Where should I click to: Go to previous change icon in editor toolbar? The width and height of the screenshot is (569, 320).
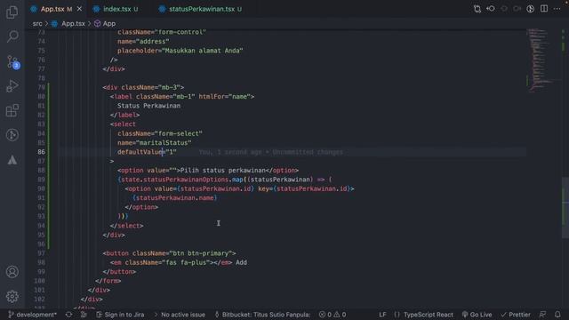(491, 9)
